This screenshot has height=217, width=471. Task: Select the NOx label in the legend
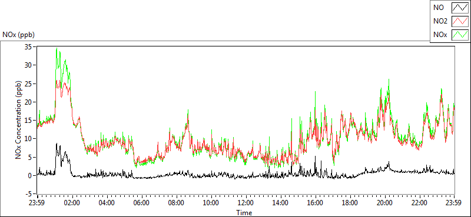[x=440, y=35]
